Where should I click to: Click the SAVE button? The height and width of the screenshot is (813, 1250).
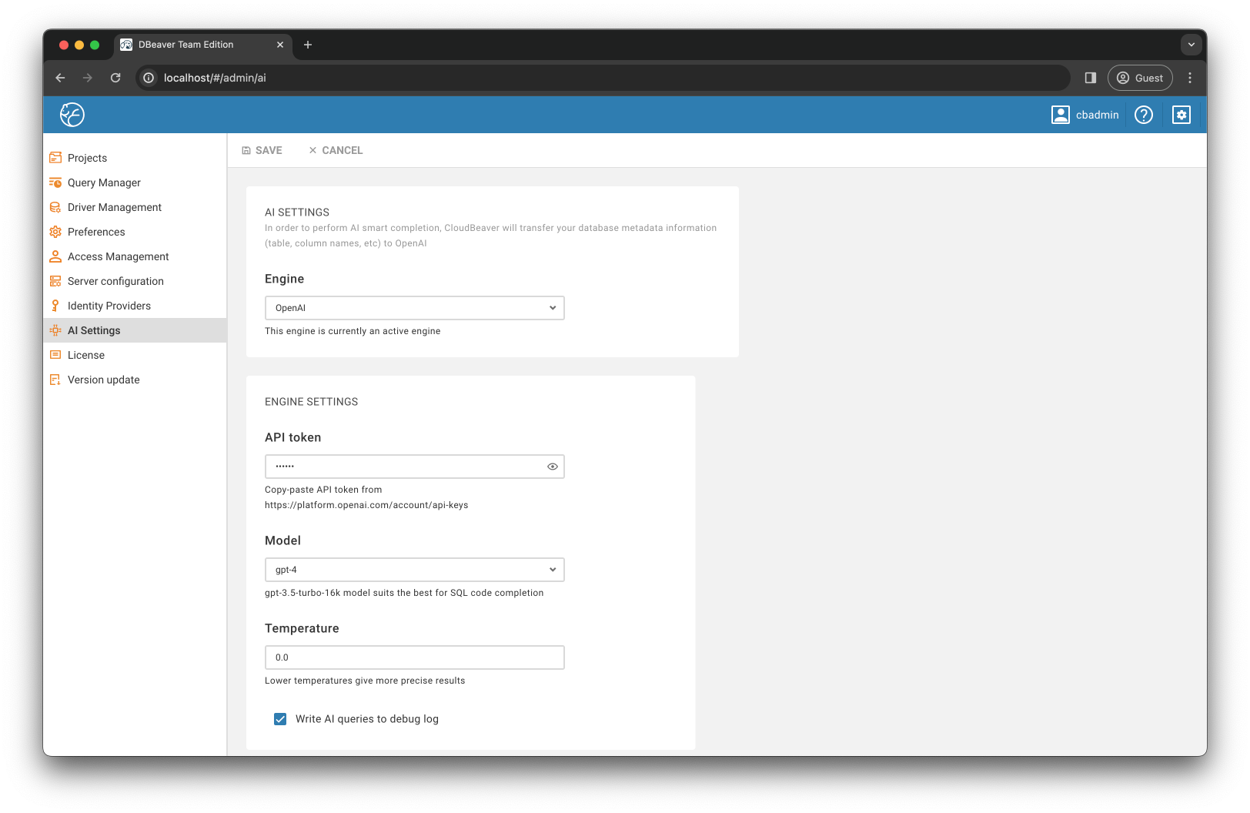(262, 150)
